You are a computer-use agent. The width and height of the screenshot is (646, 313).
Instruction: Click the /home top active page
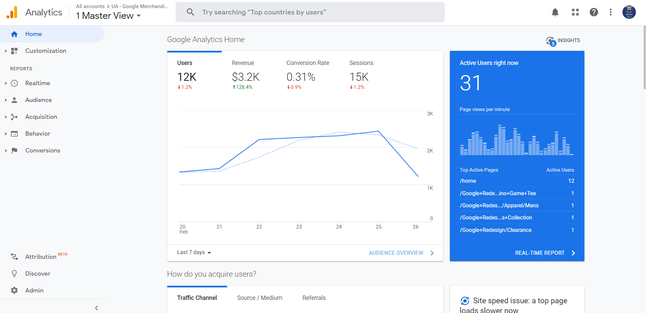[517, 181]
